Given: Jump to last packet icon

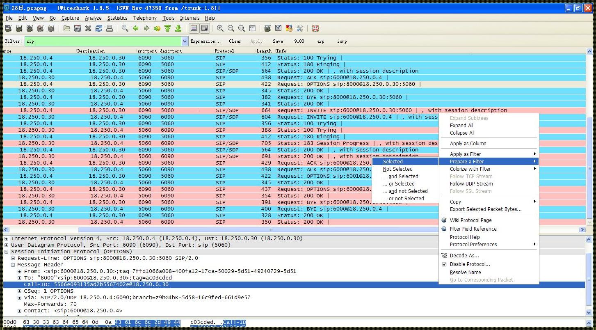Looking at the screenshot, I should coord(178,28).
